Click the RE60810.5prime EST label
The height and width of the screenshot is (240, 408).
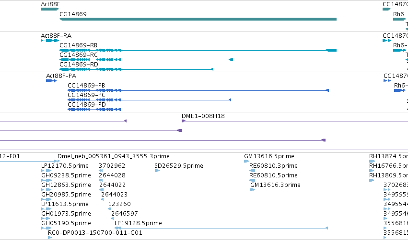pos(273,175)
